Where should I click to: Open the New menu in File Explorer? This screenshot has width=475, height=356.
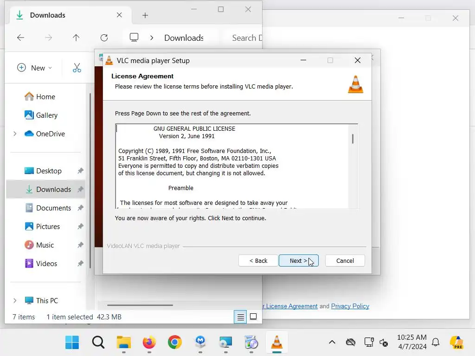[x=34, y=68]
